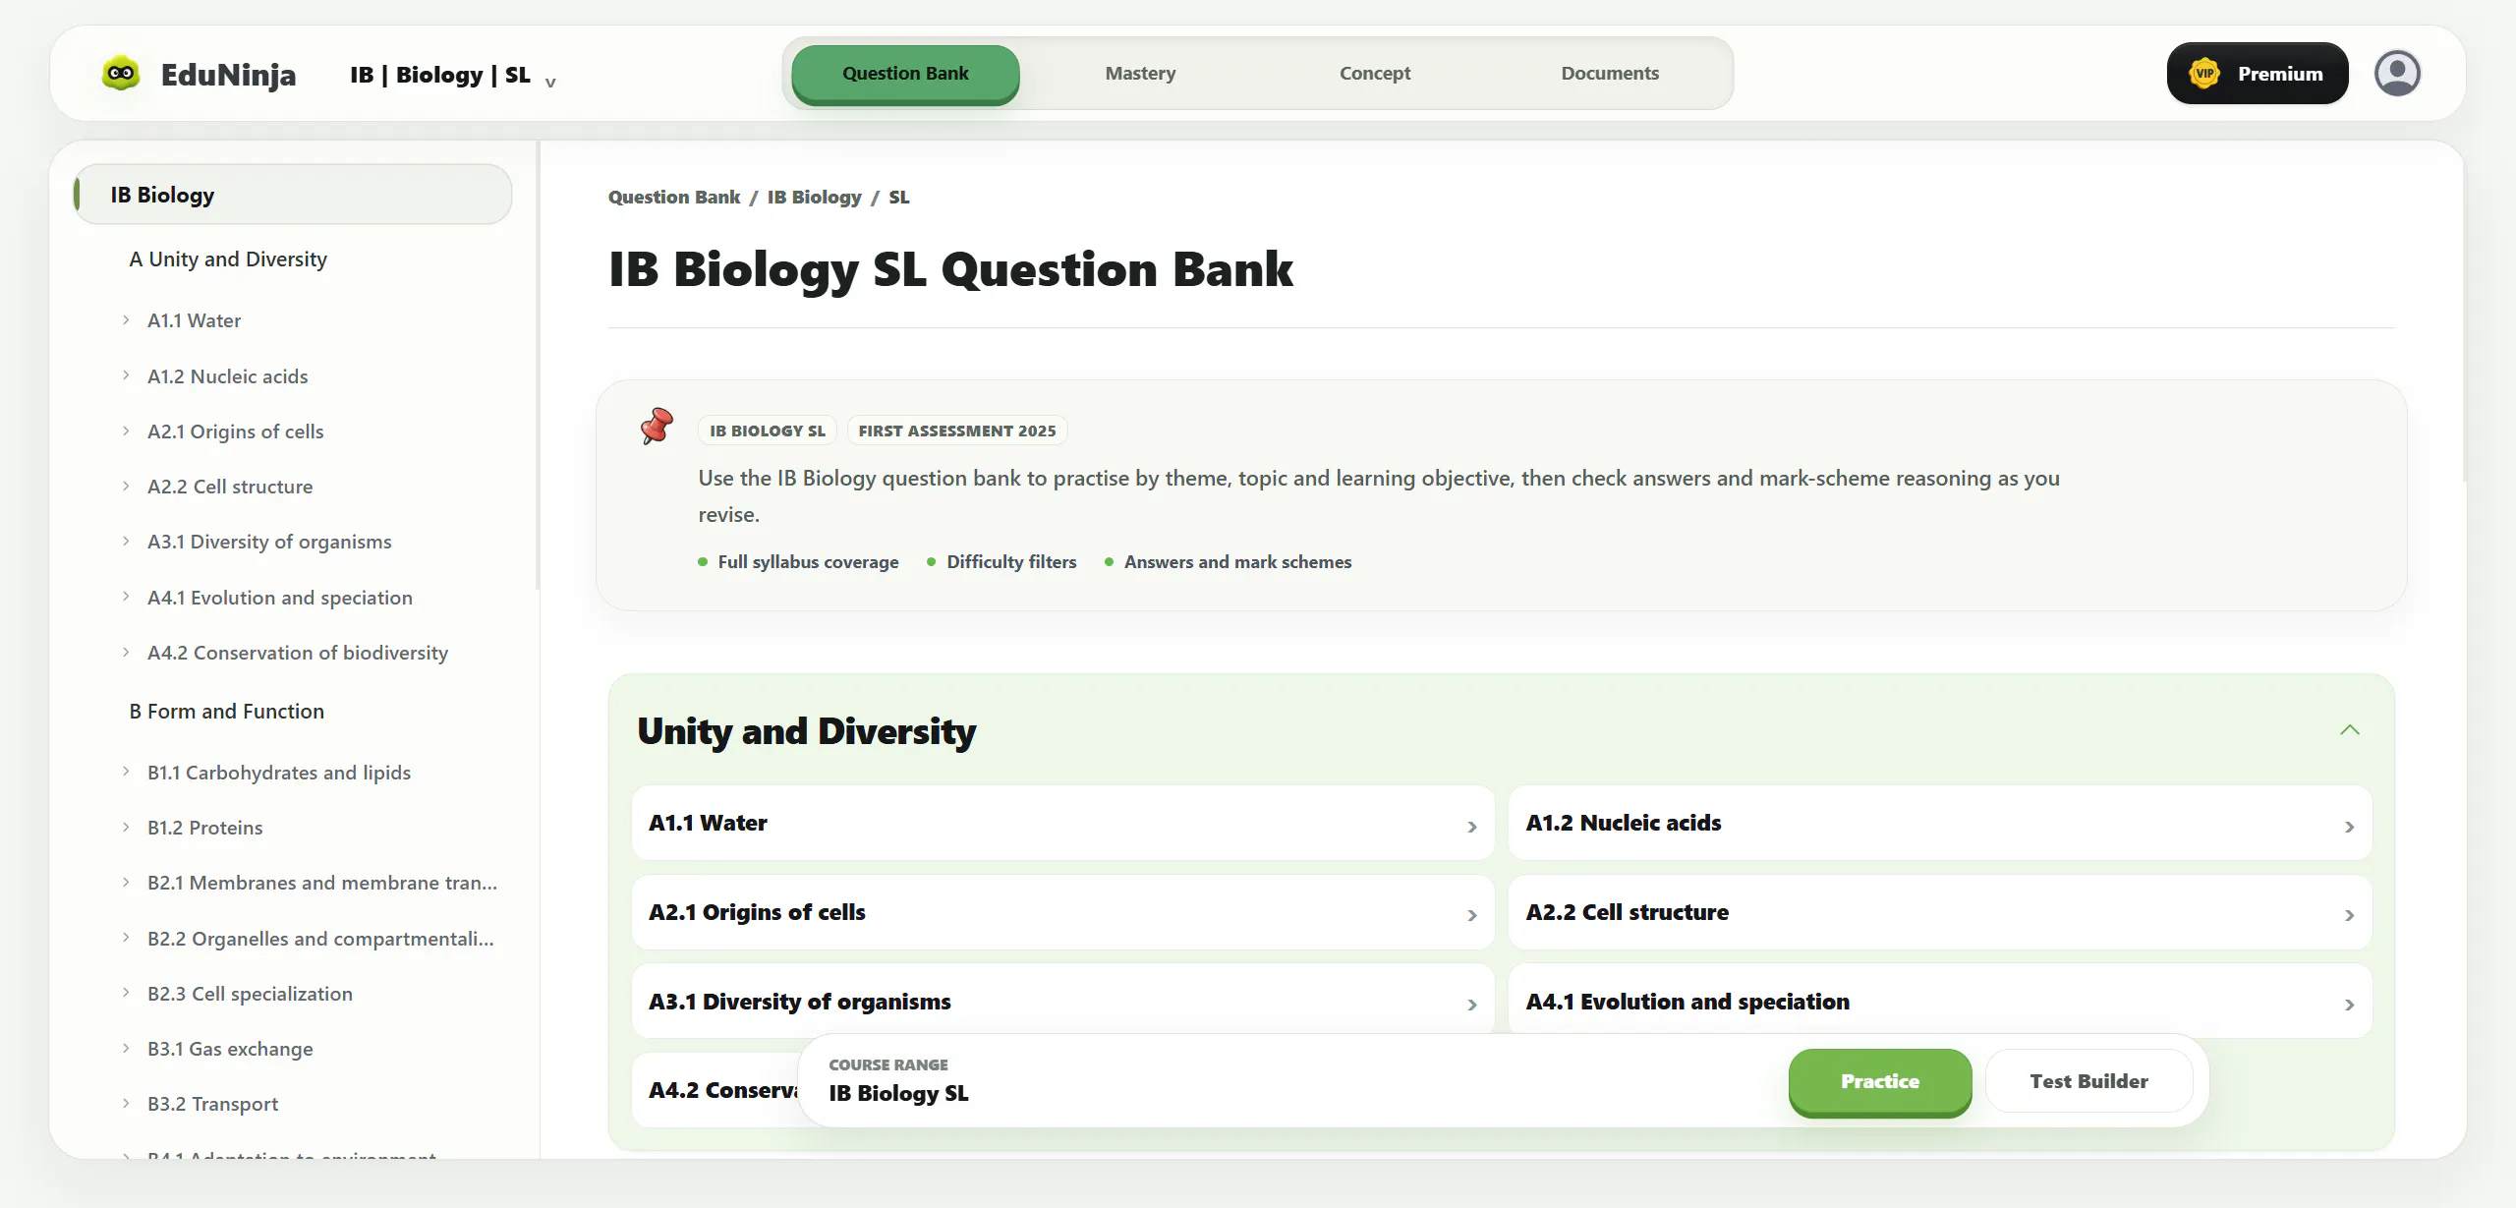The image size is (2516, 1208).
Task: Click the sidebar vertical scrollbar
Action: 538,366
